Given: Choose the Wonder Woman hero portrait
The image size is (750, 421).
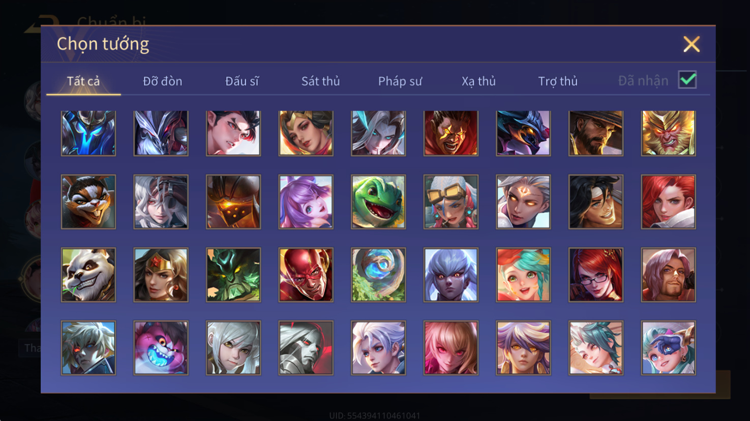Looking at the screenshot, I should pos(161,275).
